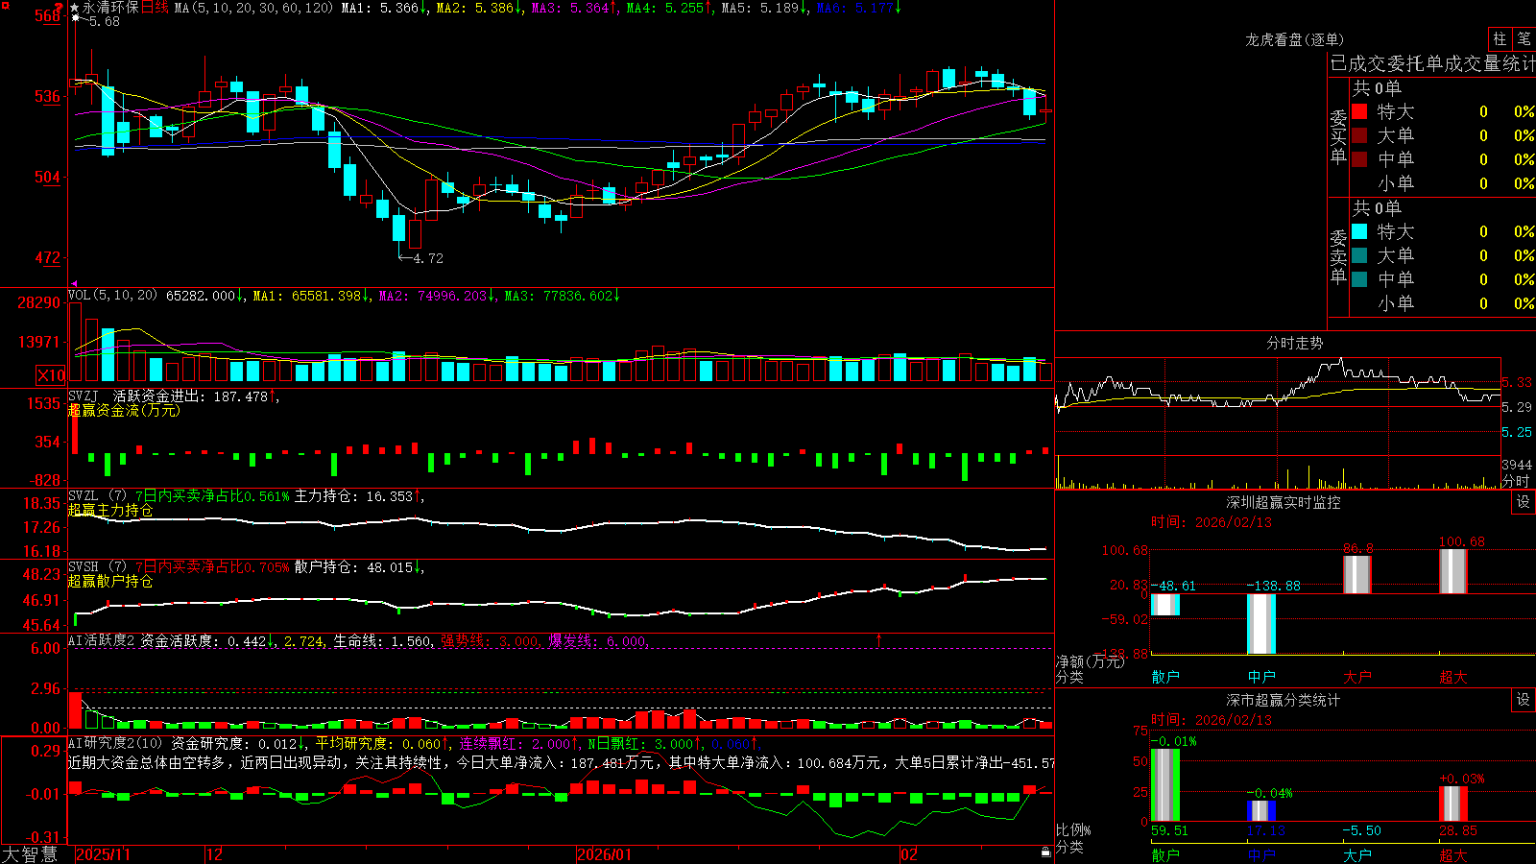Click the 强势线: 3.000 label
Viewport: 1536px width, 864px height.
[490, 641]
